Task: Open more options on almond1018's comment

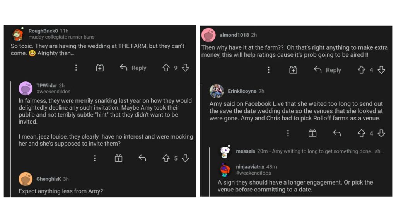Action: coord(269,70)
